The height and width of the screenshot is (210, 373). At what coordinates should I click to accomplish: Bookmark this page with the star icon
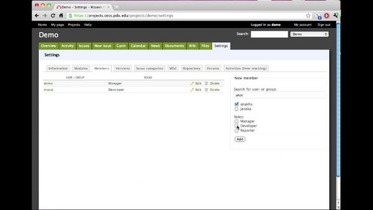point(308,16)
